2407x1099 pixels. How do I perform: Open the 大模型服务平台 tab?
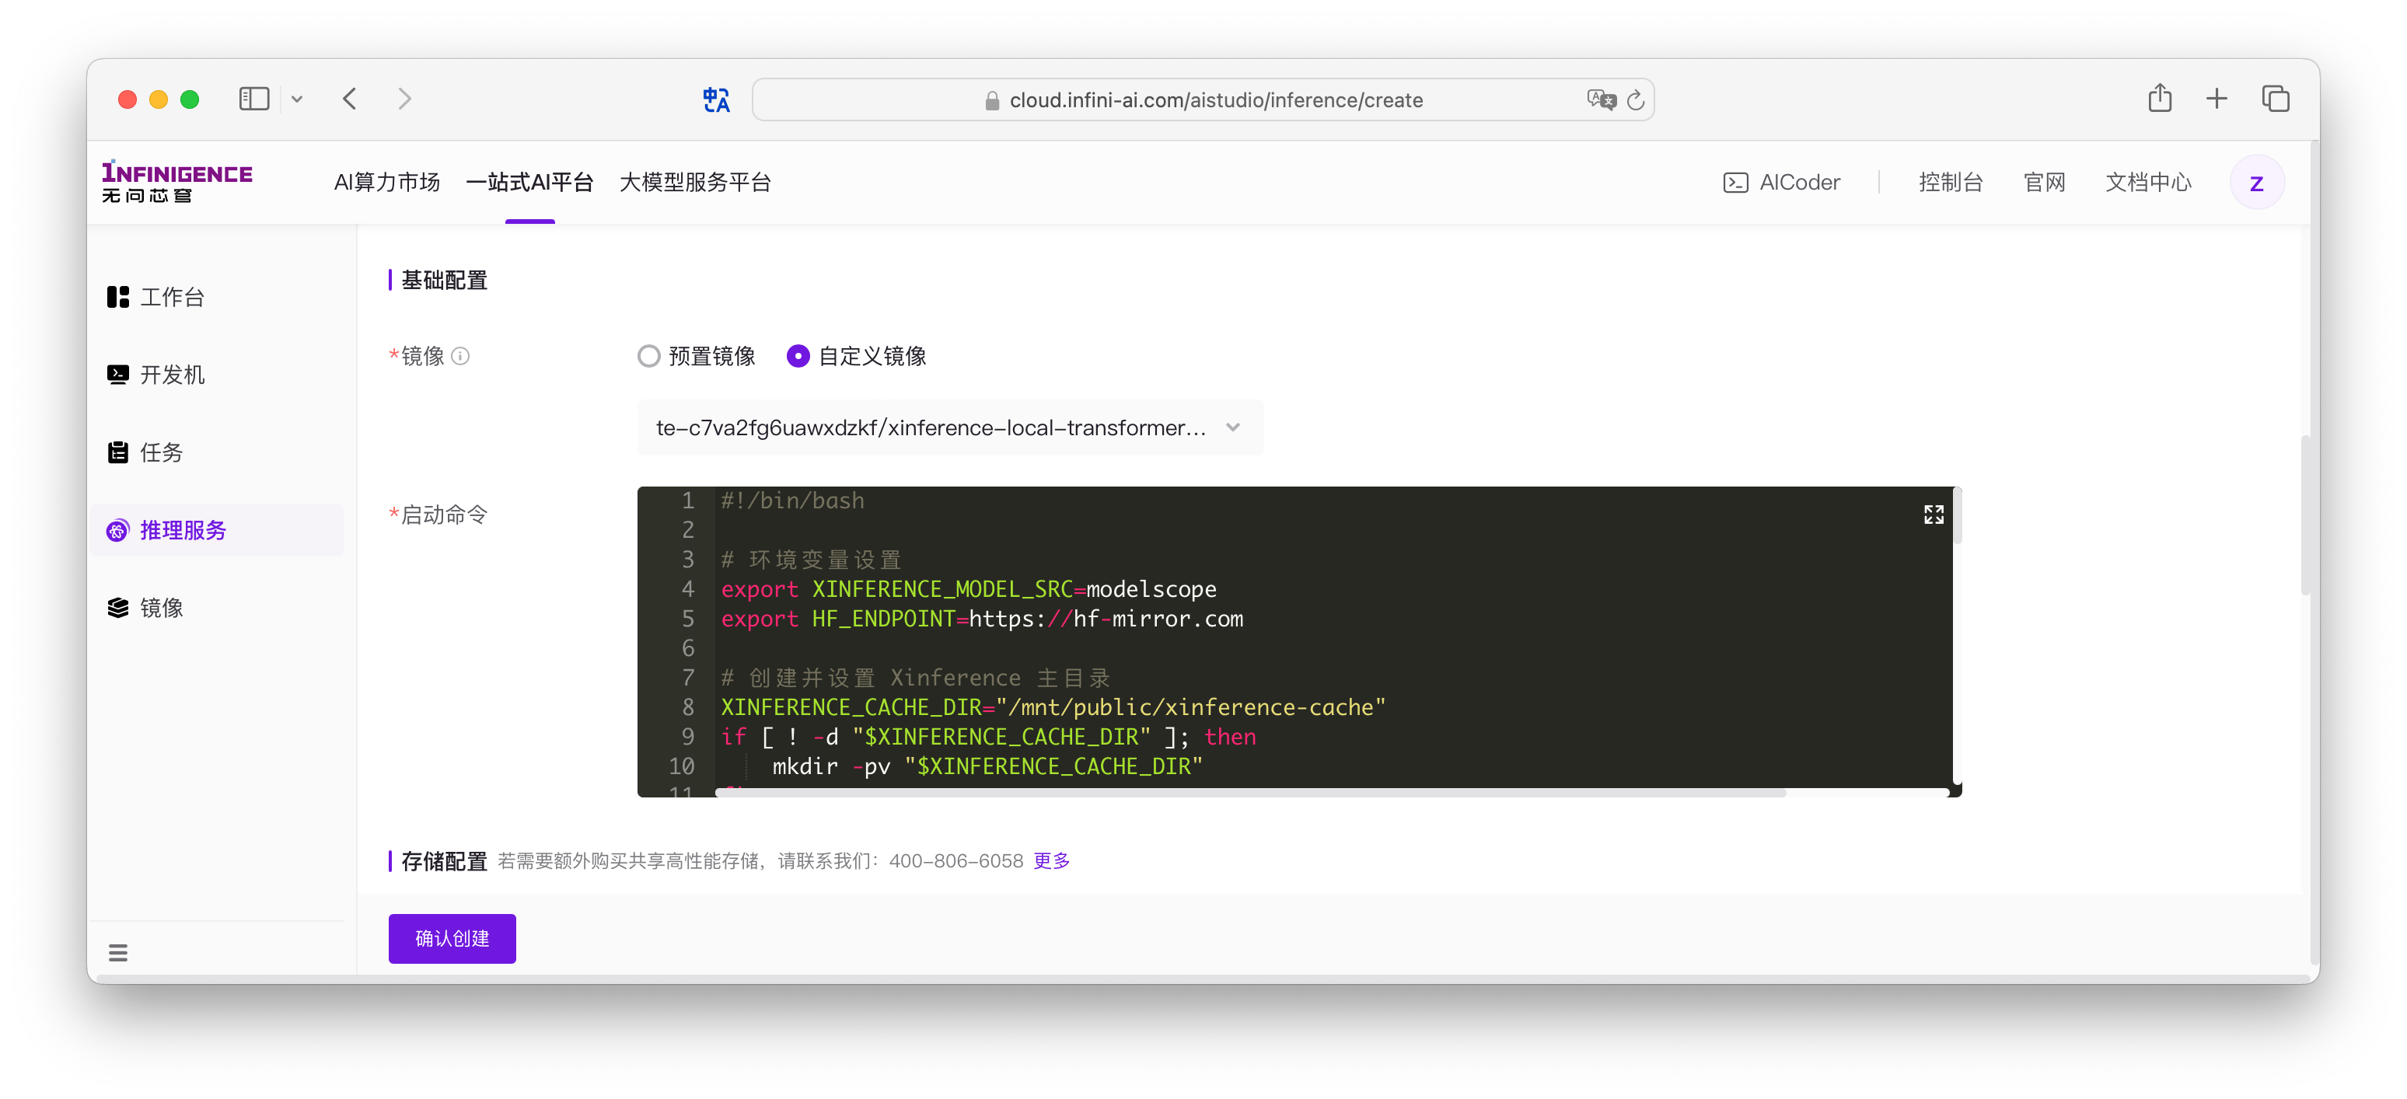pos(695,182)
